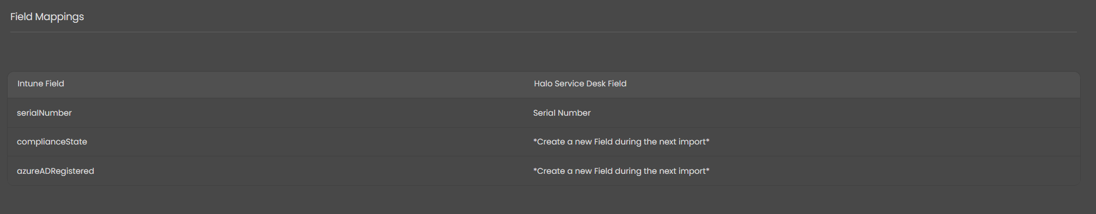The image size is (1096, 214).
Task: Click the table header row
Action: point(544,84)
